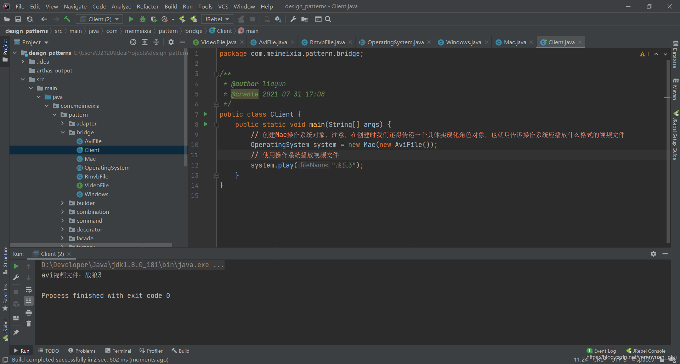This screenshot has height=364, width=680.
Task: Toggle the Structure side panel
Action: click(x=5, y=260)
